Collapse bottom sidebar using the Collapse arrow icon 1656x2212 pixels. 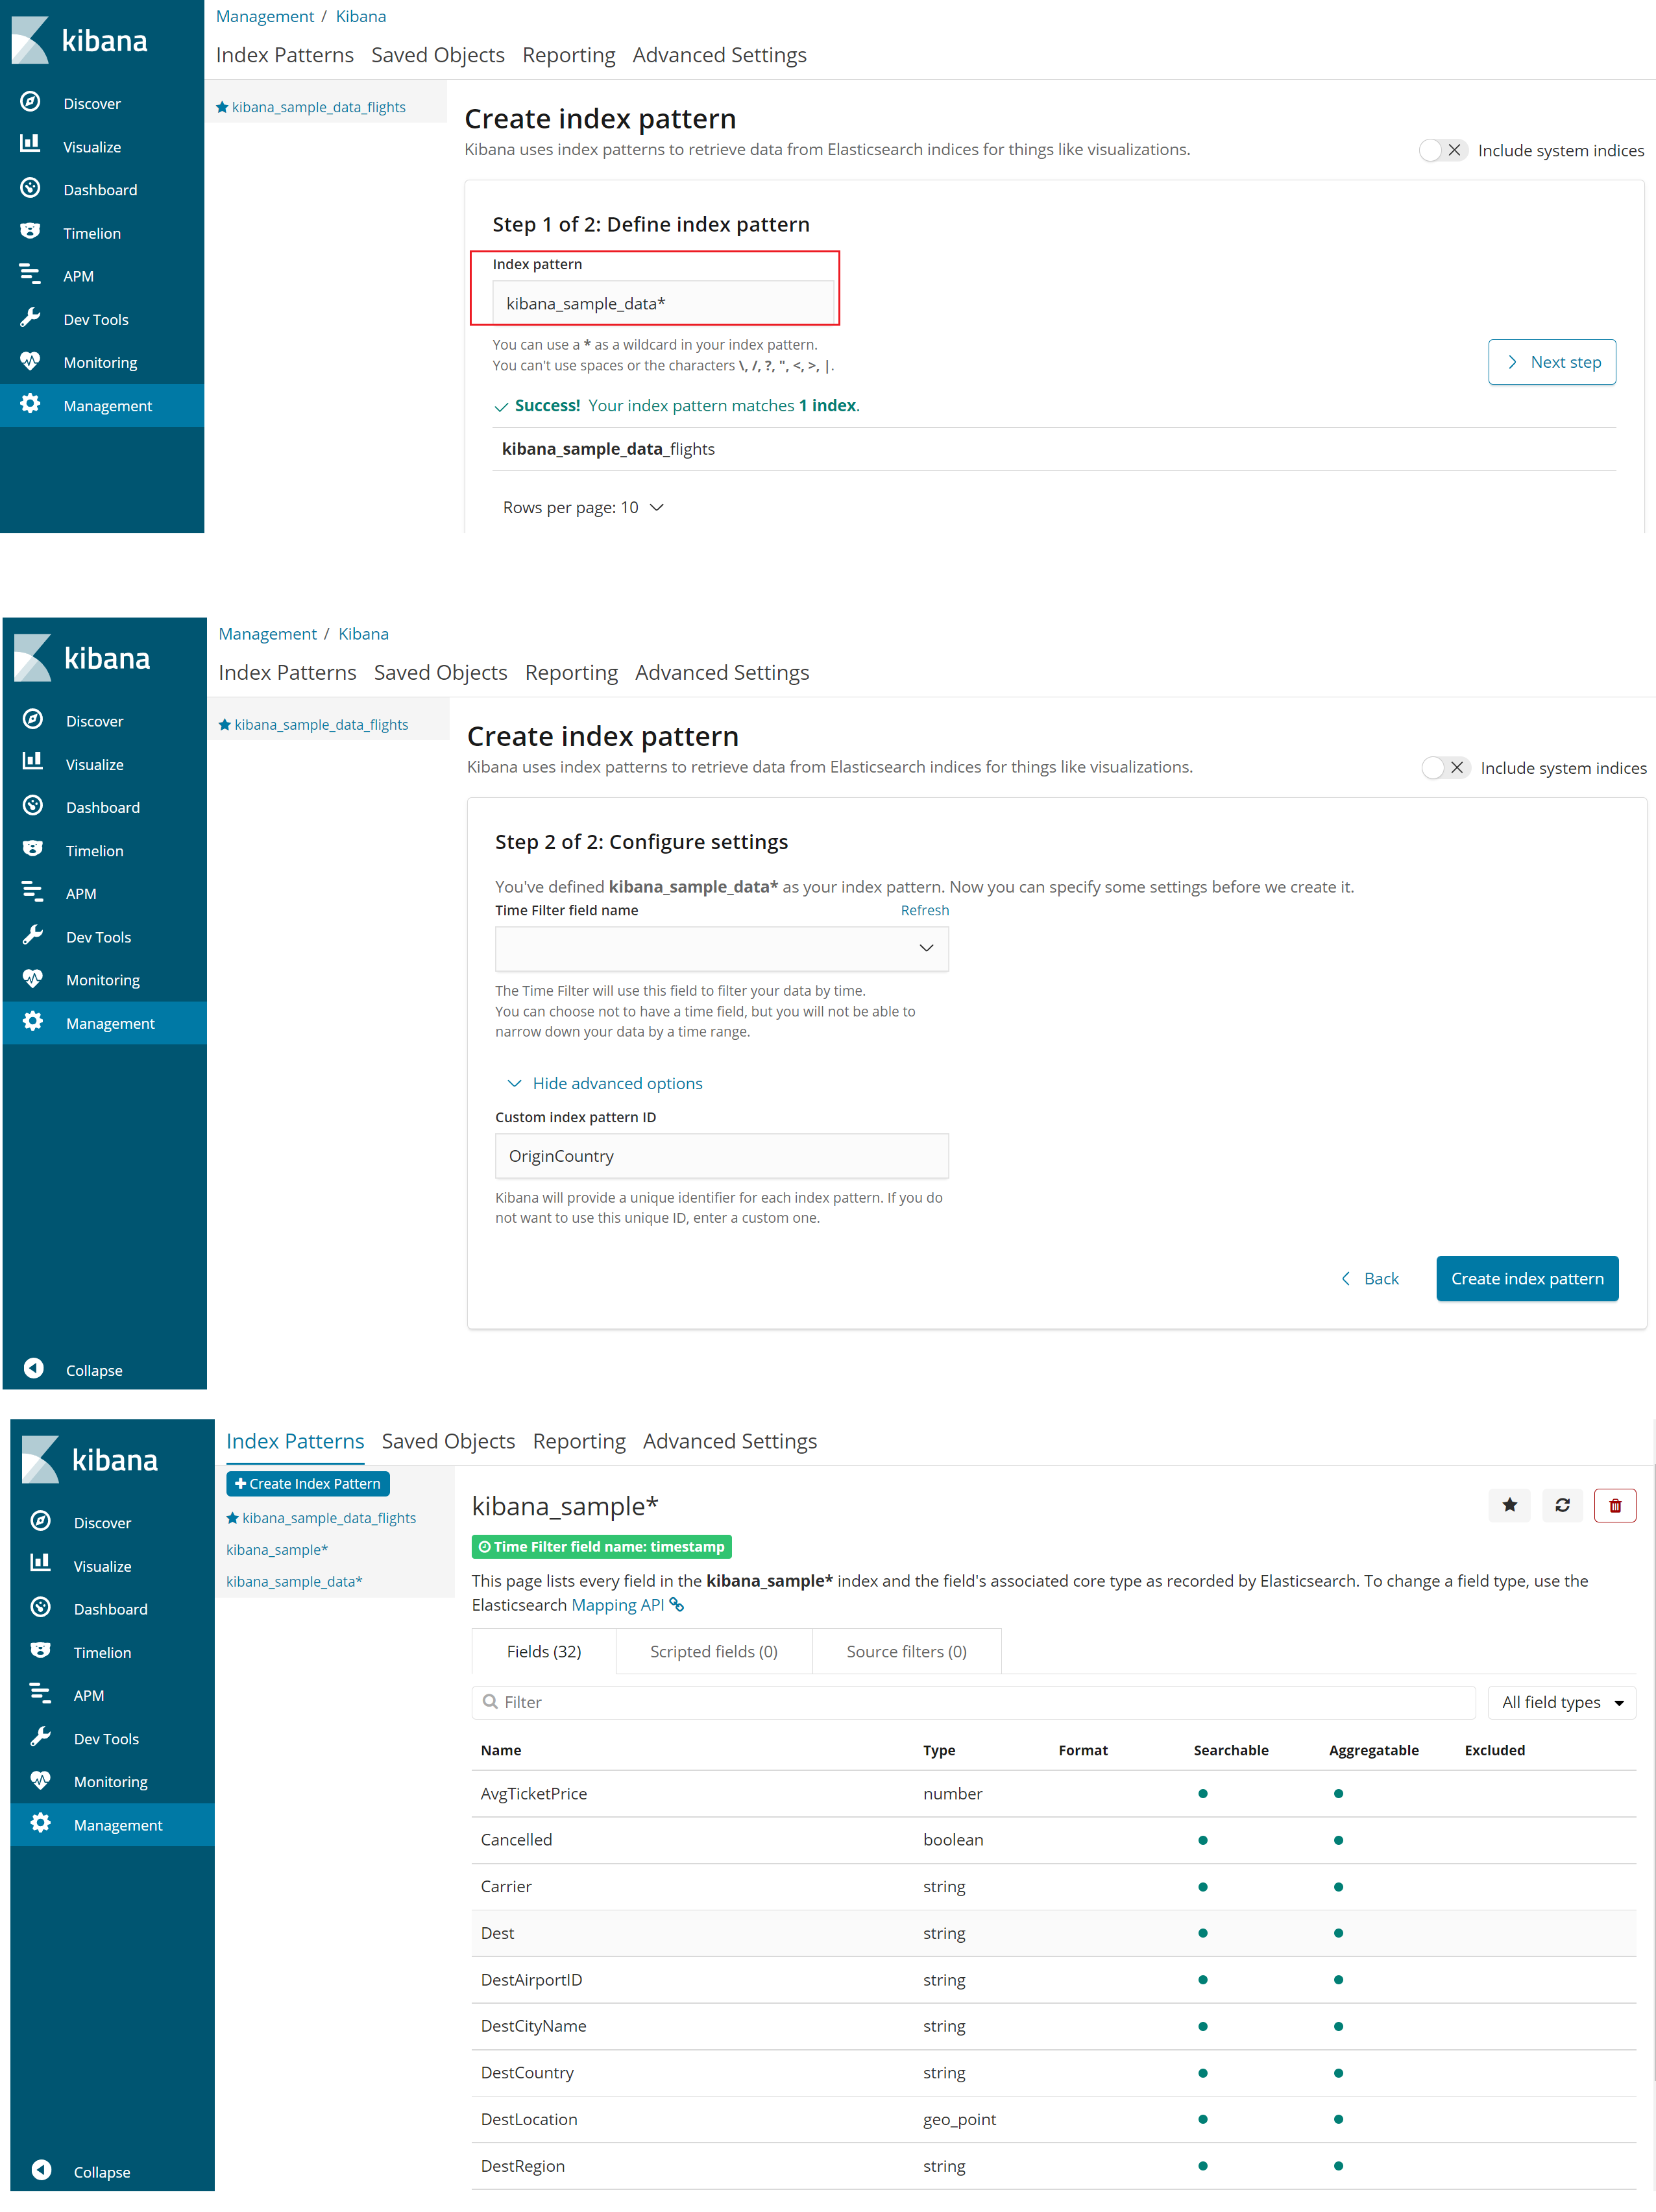(x=41, y=2170)
